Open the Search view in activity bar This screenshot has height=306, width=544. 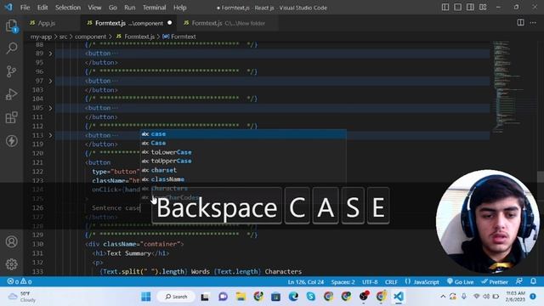[x=11, y=48]
